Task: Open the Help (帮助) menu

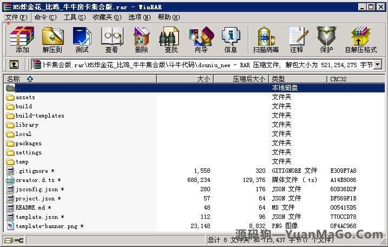Action: point(169,17)
